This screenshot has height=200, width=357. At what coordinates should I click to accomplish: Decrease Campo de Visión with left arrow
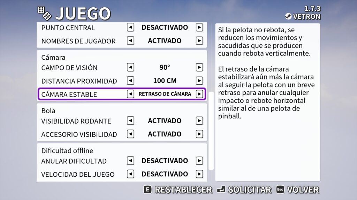pos(130,67)
